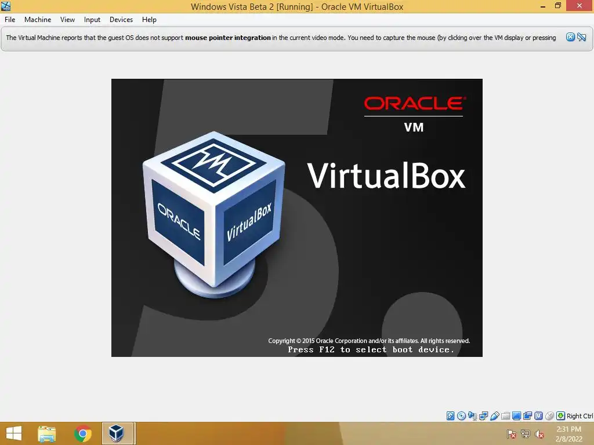Click the shared folders status icon
The width and height of the screenshot is (594, 445).
point(505,416)
